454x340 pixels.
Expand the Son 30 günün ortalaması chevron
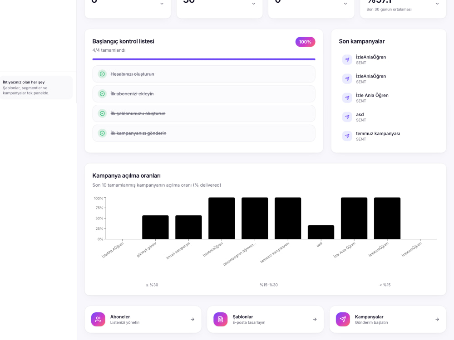tap(437, 4)
